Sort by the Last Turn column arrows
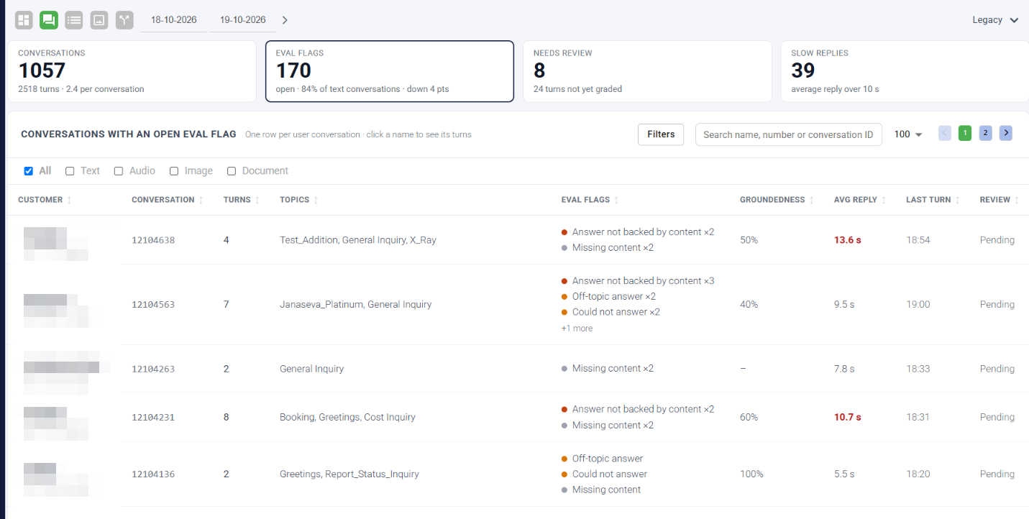This screenshot has height=519, width=1029. click(x=958, y=200)
